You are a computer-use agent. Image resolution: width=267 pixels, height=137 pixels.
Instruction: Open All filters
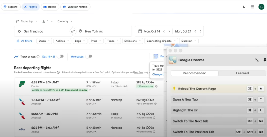[24, 41]
